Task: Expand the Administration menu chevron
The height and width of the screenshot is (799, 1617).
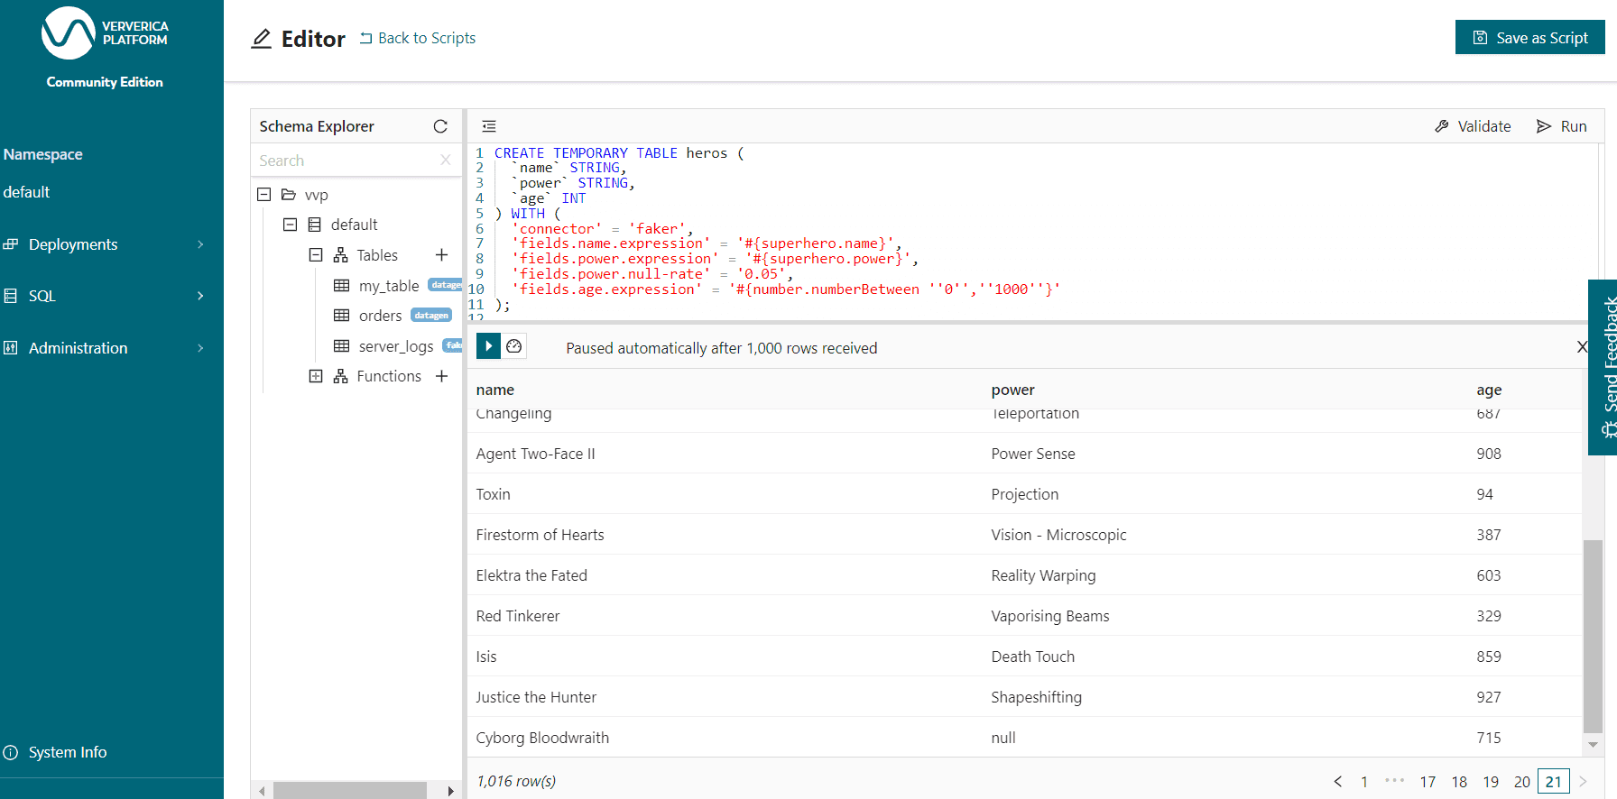Action: pyautogui.click(x=200, y=348)
